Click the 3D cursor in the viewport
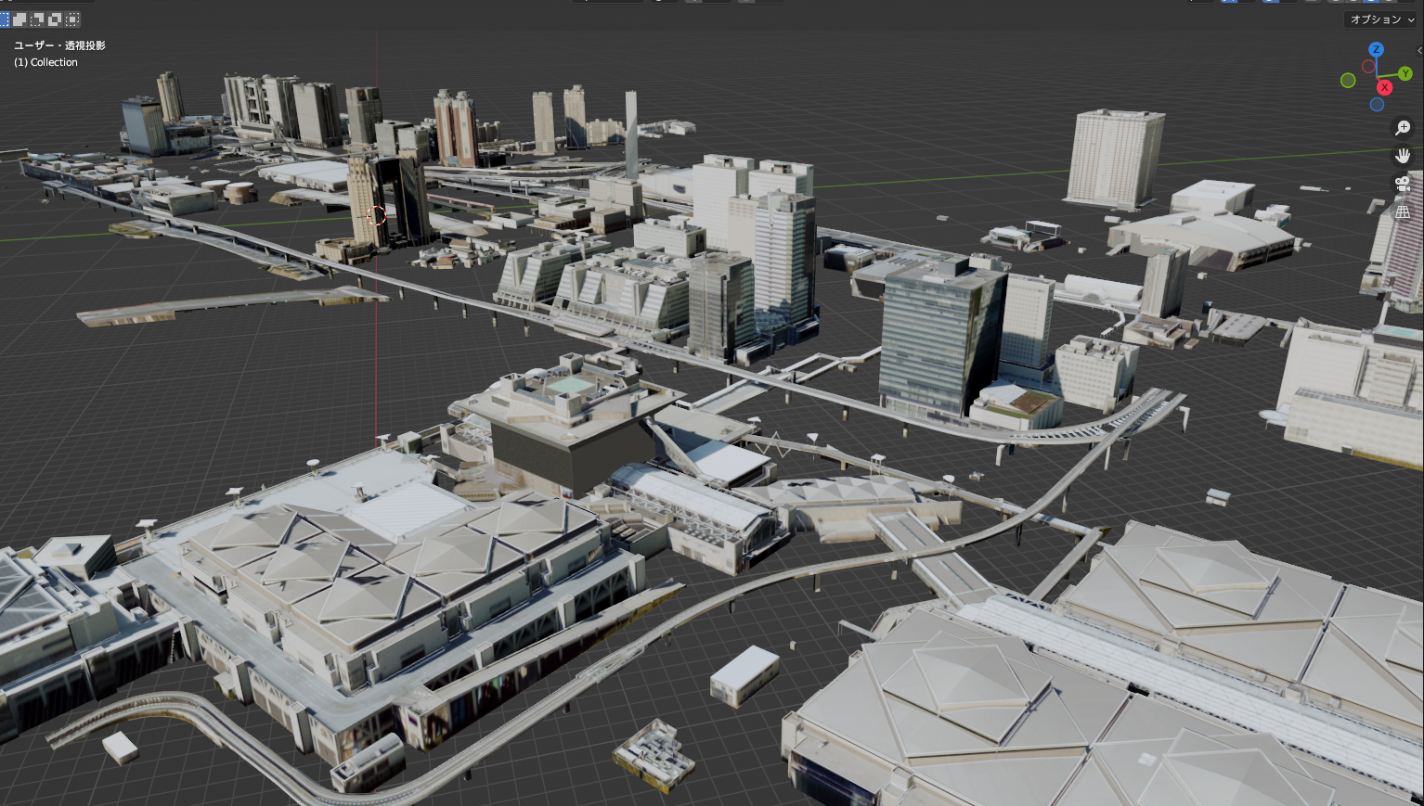1424x806 pixels. [376, 215]
